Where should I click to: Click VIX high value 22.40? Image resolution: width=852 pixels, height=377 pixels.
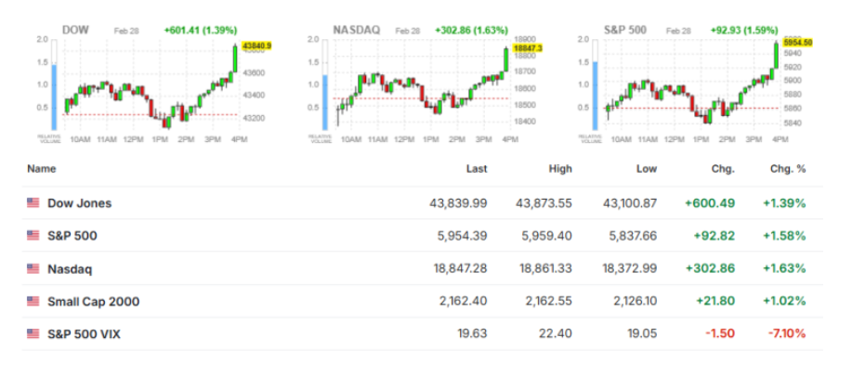(x=557, y=334)
